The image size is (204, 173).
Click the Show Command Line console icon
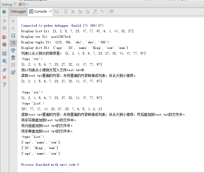pos(13,65)
